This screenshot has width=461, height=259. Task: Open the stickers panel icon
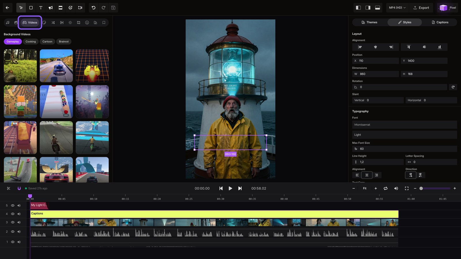[44, 22]
